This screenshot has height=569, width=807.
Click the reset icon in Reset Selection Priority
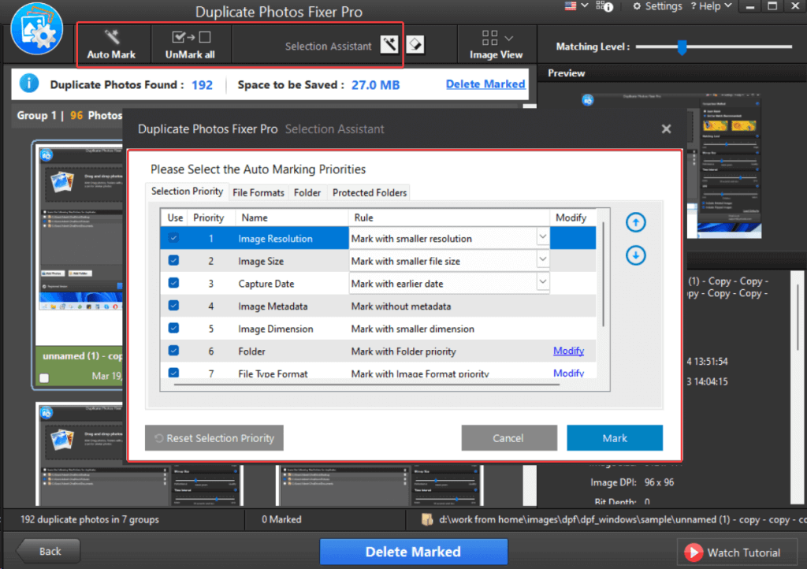[159, 438]
